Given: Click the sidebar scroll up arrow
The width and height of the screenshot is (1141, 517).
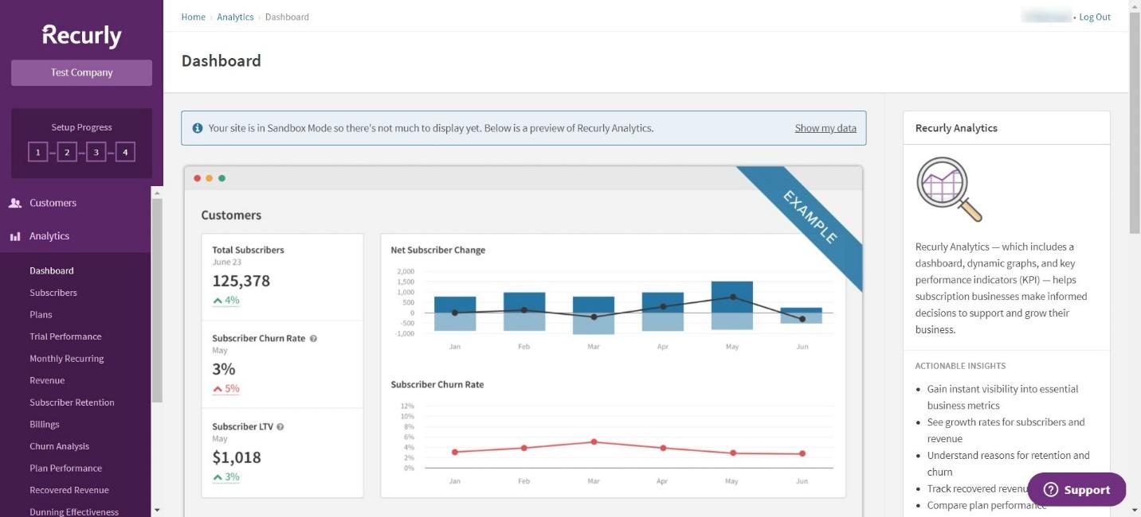Looking at the screenshot, I should (157, 193).
